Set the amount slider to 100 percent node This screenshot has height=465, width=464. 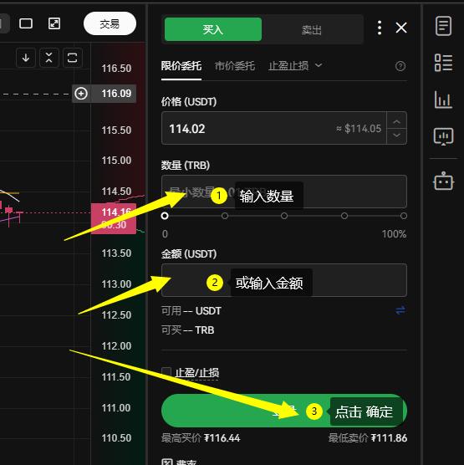click(404, 216)
